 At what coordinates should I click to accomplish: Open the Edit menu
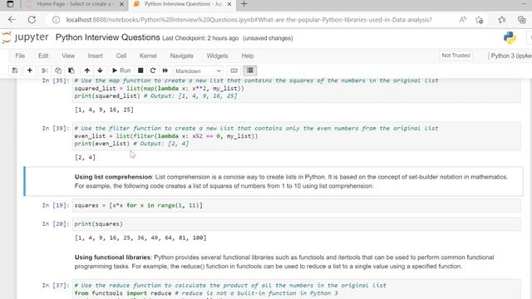(x=43, y=56)
